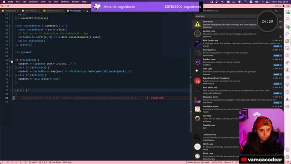Screen dimensions: 291x164
Task: Select the PostsList.js editor tab
Action: click(x=78, y=11)
